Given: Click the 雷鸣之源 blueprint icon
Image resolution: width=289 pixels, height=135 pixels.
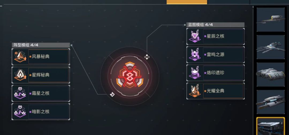Looking at the screenshot, I should point(195,55).
